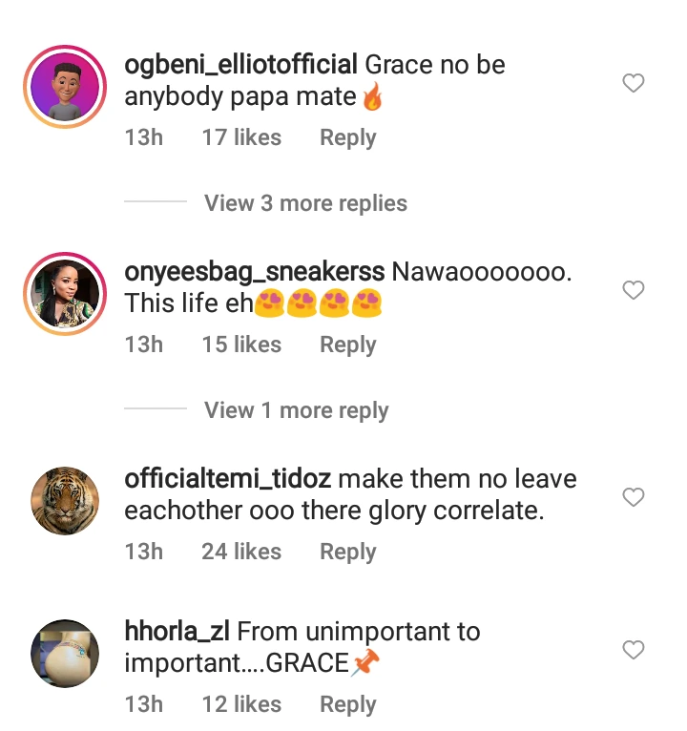Screen dimensions: 687x731
Task: Expand View 3 more replies
Action: [x=305, y=203]
